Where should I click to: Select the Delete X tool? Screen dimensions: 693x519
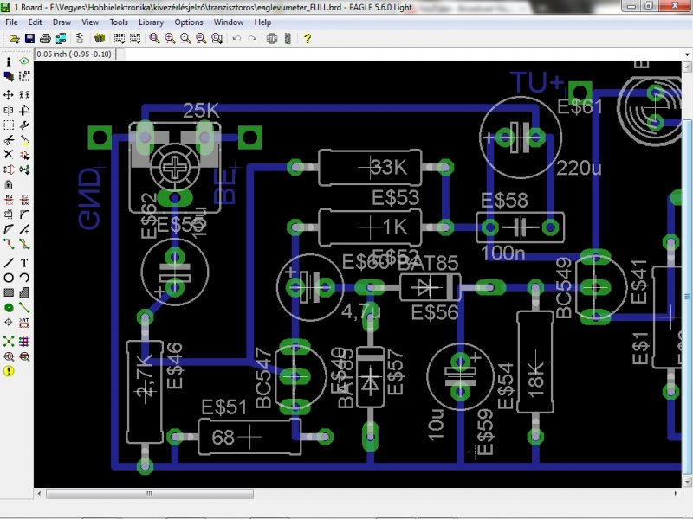9,155
